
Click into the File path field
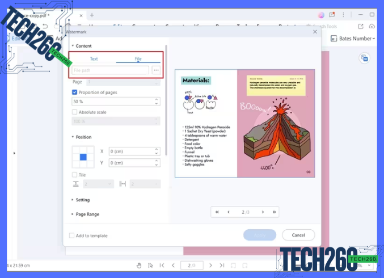(x=111, y=70)
